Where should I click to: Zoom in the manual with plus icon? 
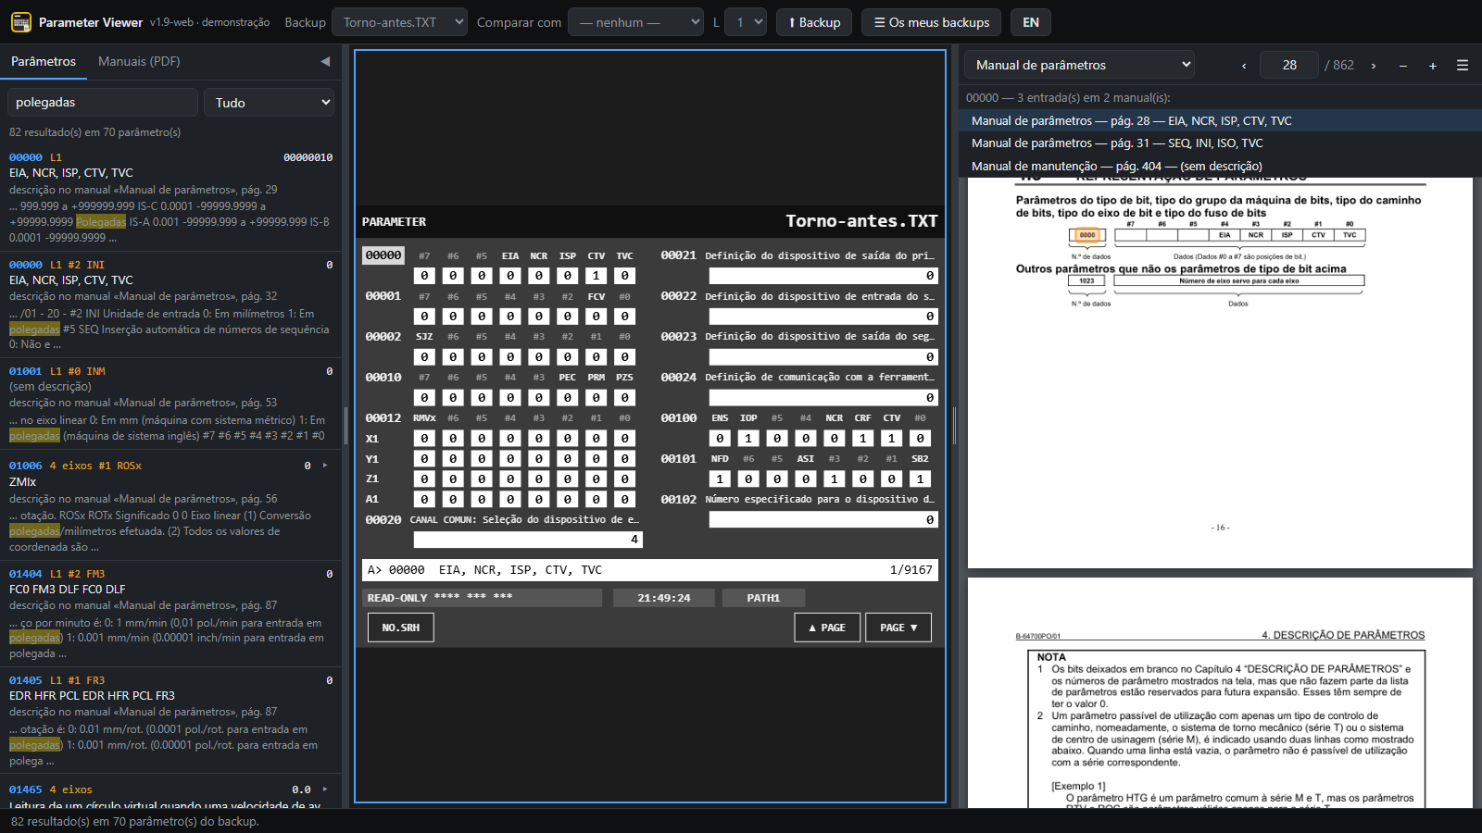[1433, 66]
